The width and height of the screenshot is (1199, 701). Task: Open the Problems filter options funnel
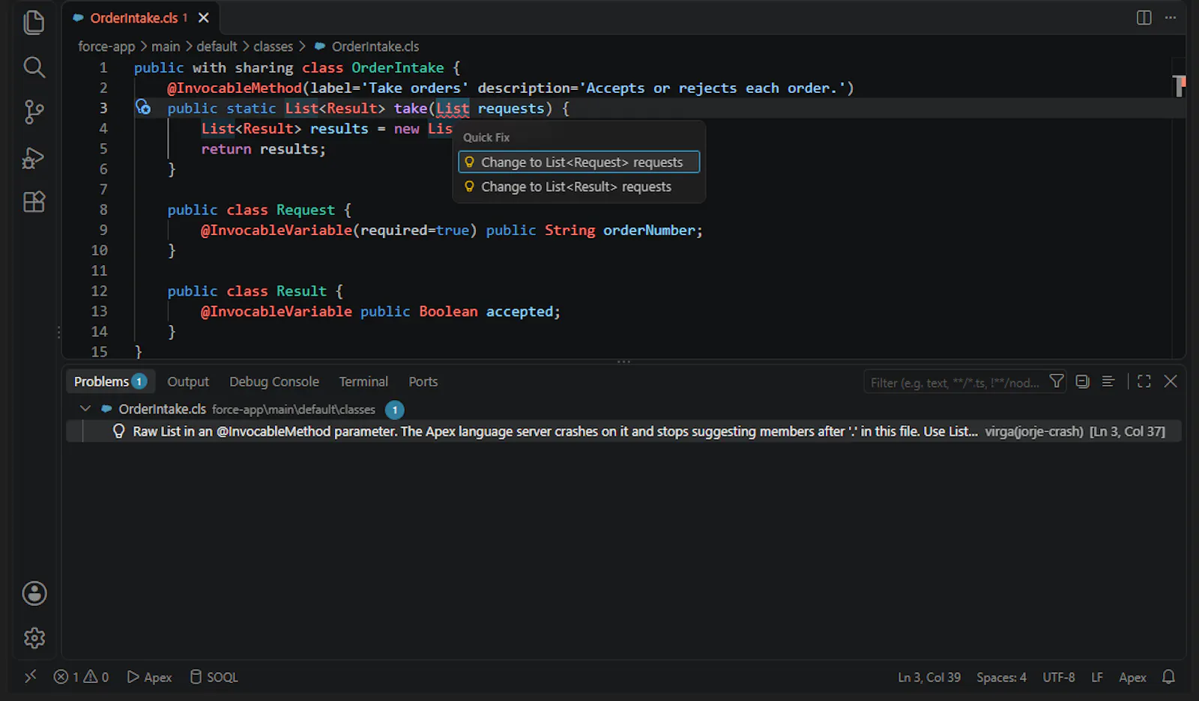click(x=1057, y=382)
